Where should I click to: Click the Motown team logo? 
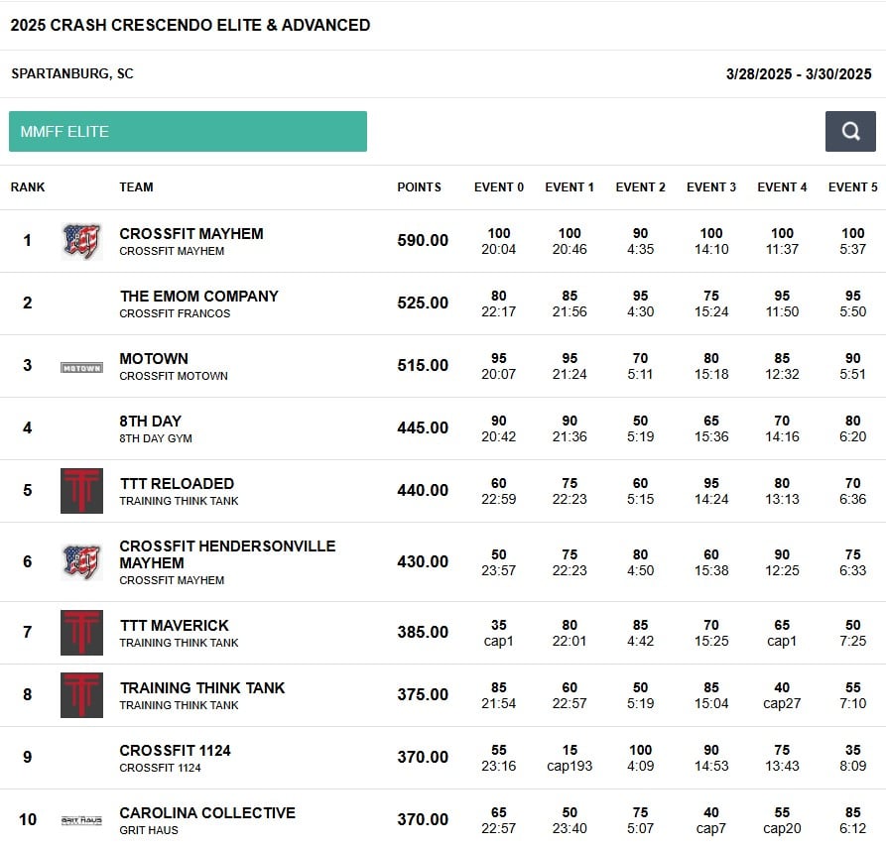tap(81, 368)
